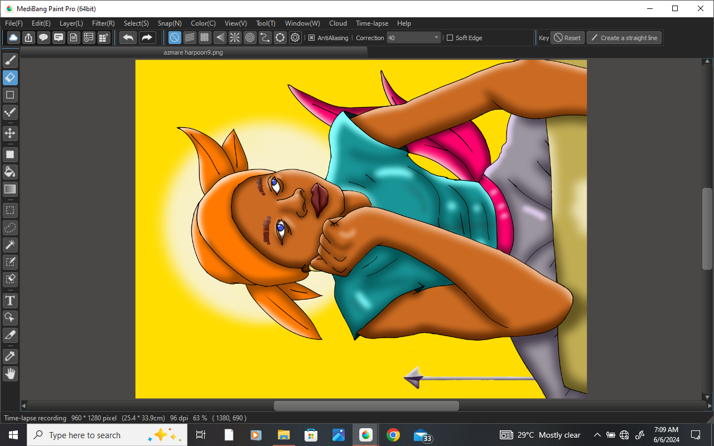714x446 pixels.
Task: Open Google Chrome from taskbar
Action: pyautogui.click(x=393, y=435)
